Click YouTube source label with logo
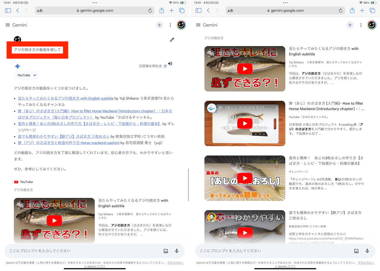 pyautogui.click(x=23, y=182)
